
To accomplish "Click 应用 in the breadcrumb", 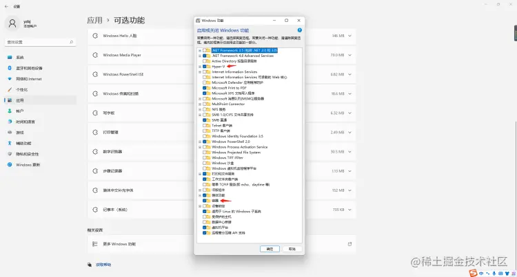I will click(94, 21).
